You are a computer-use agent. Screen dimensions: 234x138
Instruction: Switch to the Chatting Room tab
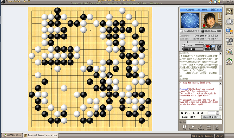click(x=12, y=135)
